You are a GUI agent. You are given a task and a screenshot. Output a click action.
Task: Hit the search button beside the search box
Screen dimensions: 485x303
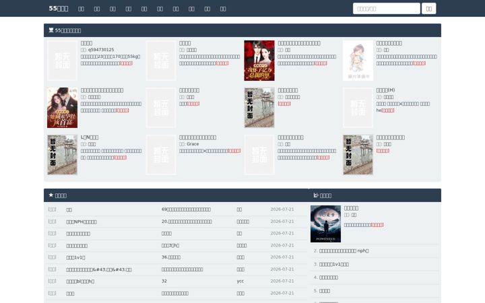click(428, 9)
